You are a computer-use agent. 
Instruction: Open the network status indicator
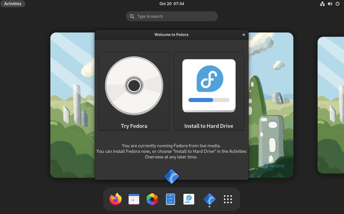(x=322, y=4)
